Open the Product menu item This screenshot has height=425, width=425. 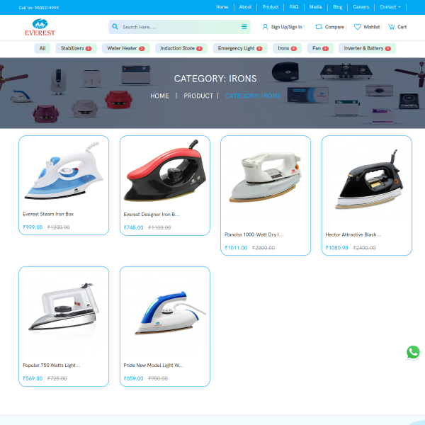(x=271, y=7)
